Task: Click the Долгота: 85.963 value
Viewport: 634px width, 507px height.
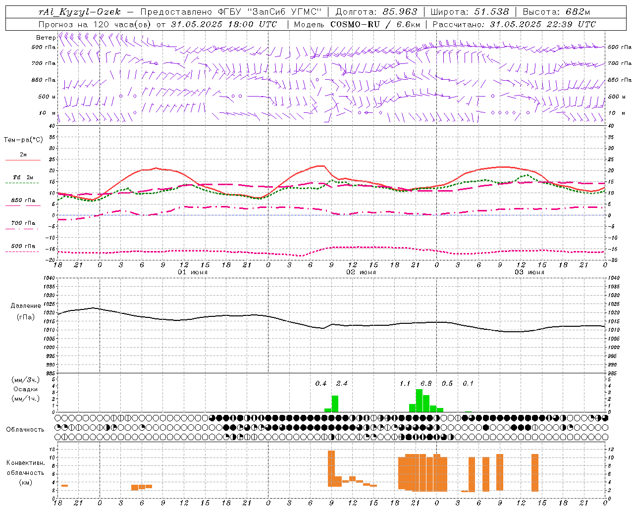Action: (376, 12)
